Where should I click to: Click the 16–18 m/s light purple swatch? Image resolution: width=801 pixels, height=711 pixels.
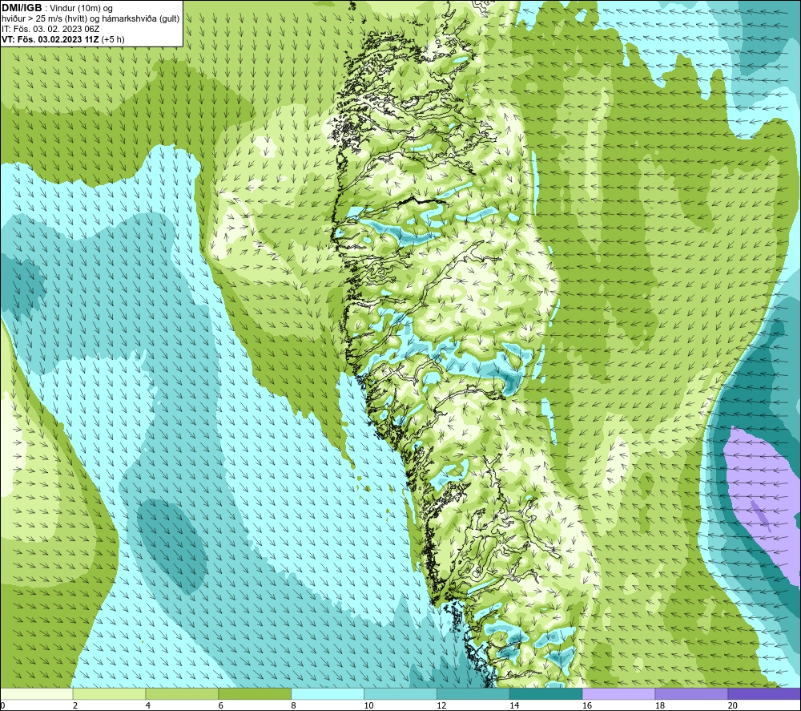[x=618, y=693]
